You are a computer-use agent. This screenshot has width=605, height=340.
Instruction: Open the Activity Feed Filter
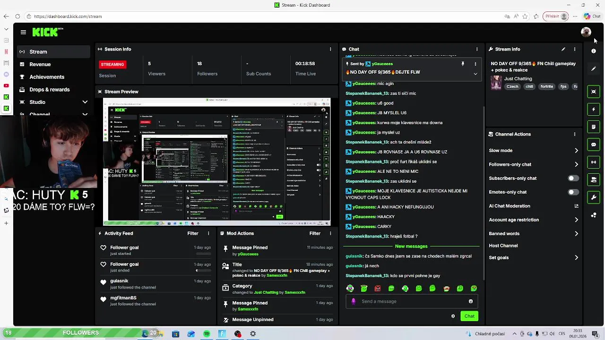192,233
